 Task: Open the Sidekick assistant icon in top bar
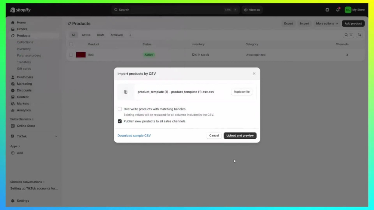(327, 10)
